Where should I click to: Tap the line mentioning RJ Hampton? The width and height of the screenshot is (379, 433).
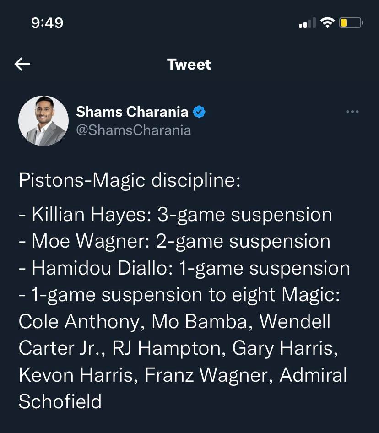[179, 348]
